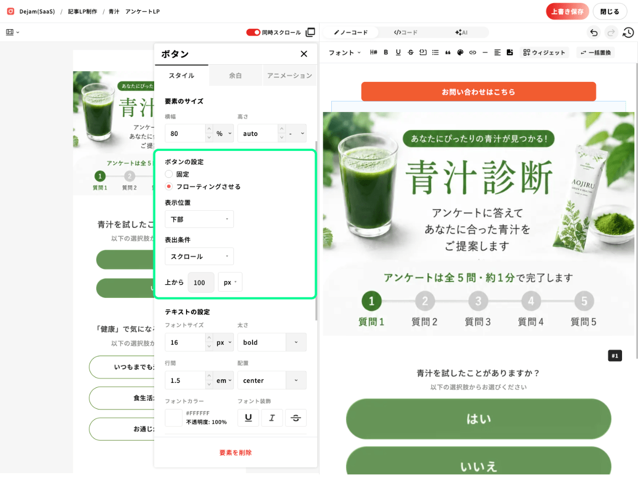Image resolution: width=638 pixels, height=478 pixels.
Task: Open the フォント dropdown
Action: [345, 53]
